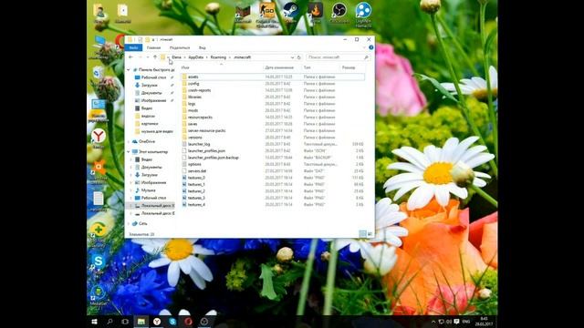The width and height of the screenshot is (584, 328).
Task: Open the Steam desktop shortcut
Action: coord(290,11)
